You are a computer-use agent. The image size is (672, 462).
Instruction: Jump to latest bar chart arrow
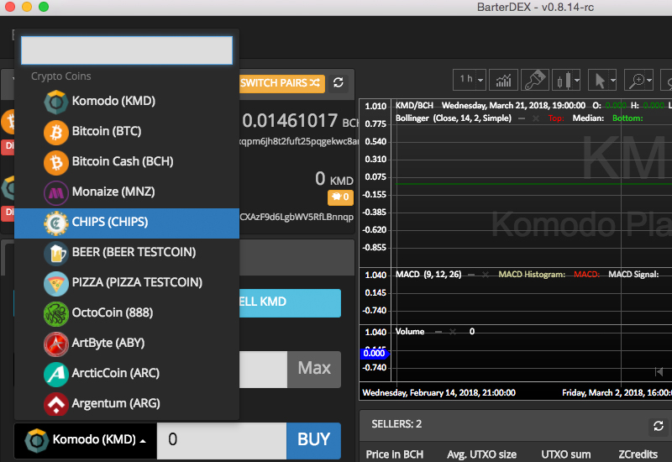click(659, 371)
